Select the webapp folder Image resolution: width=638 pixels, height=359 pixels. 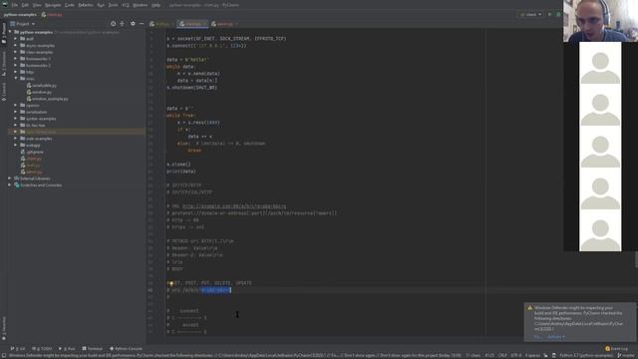[33, 146]
